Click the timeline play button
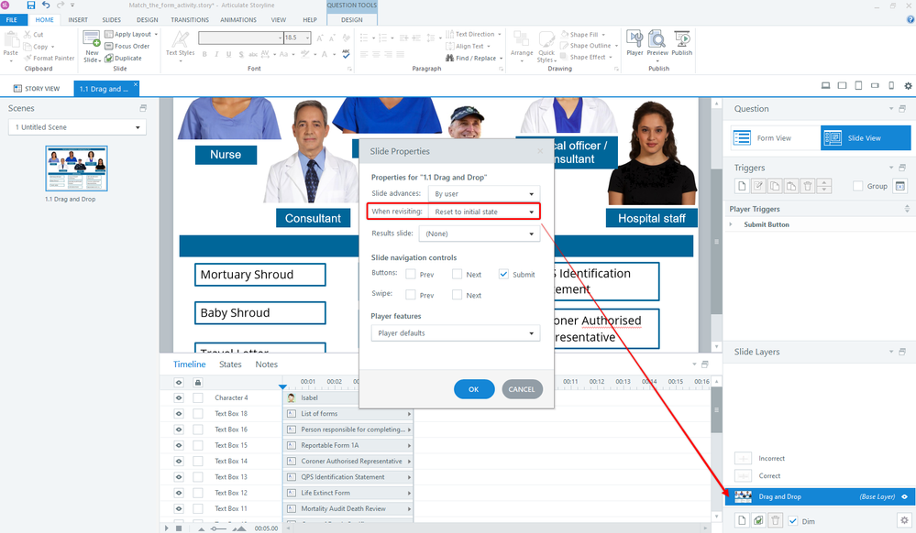This screenshot has width=916, height=533. (x=166, y=528)
